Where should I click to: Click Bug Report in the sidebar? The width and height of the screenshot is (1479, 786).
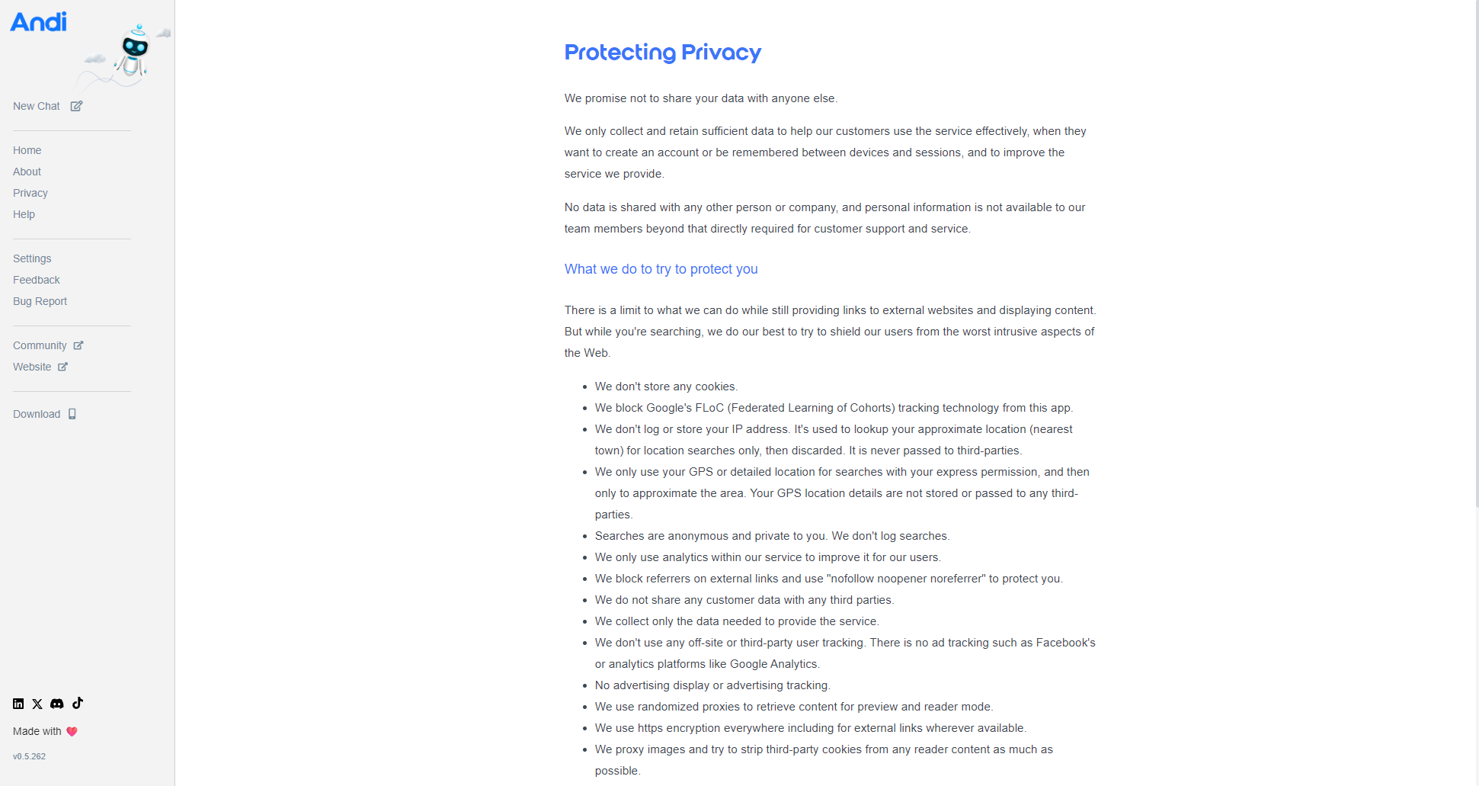[40, 301]
